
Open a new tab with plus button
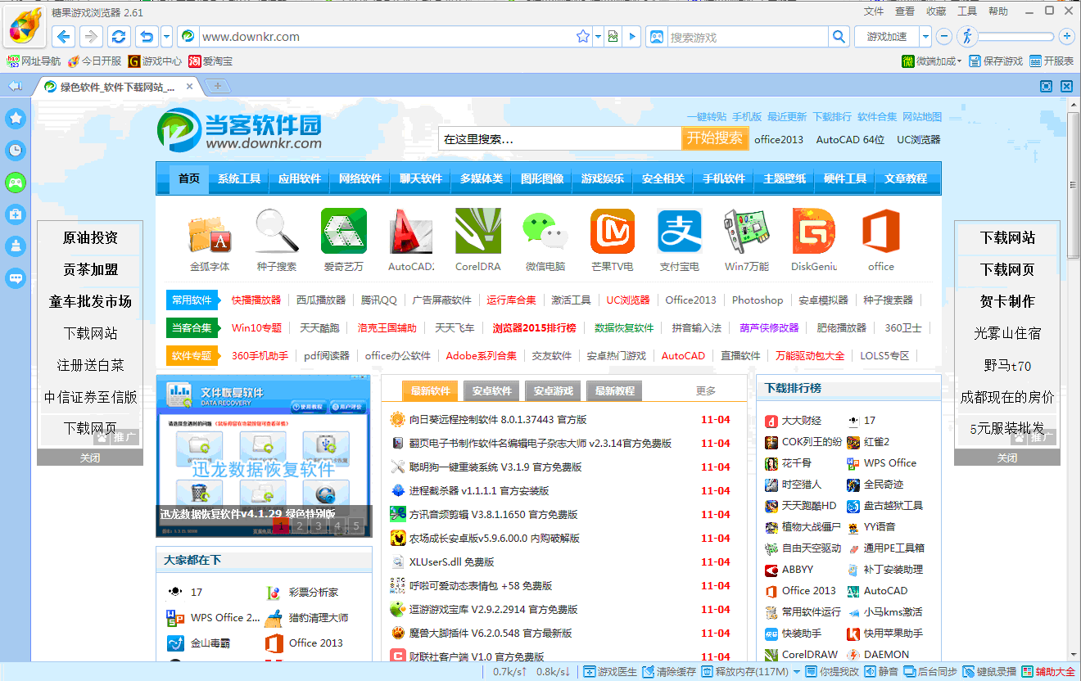click(x=216, y=86)
